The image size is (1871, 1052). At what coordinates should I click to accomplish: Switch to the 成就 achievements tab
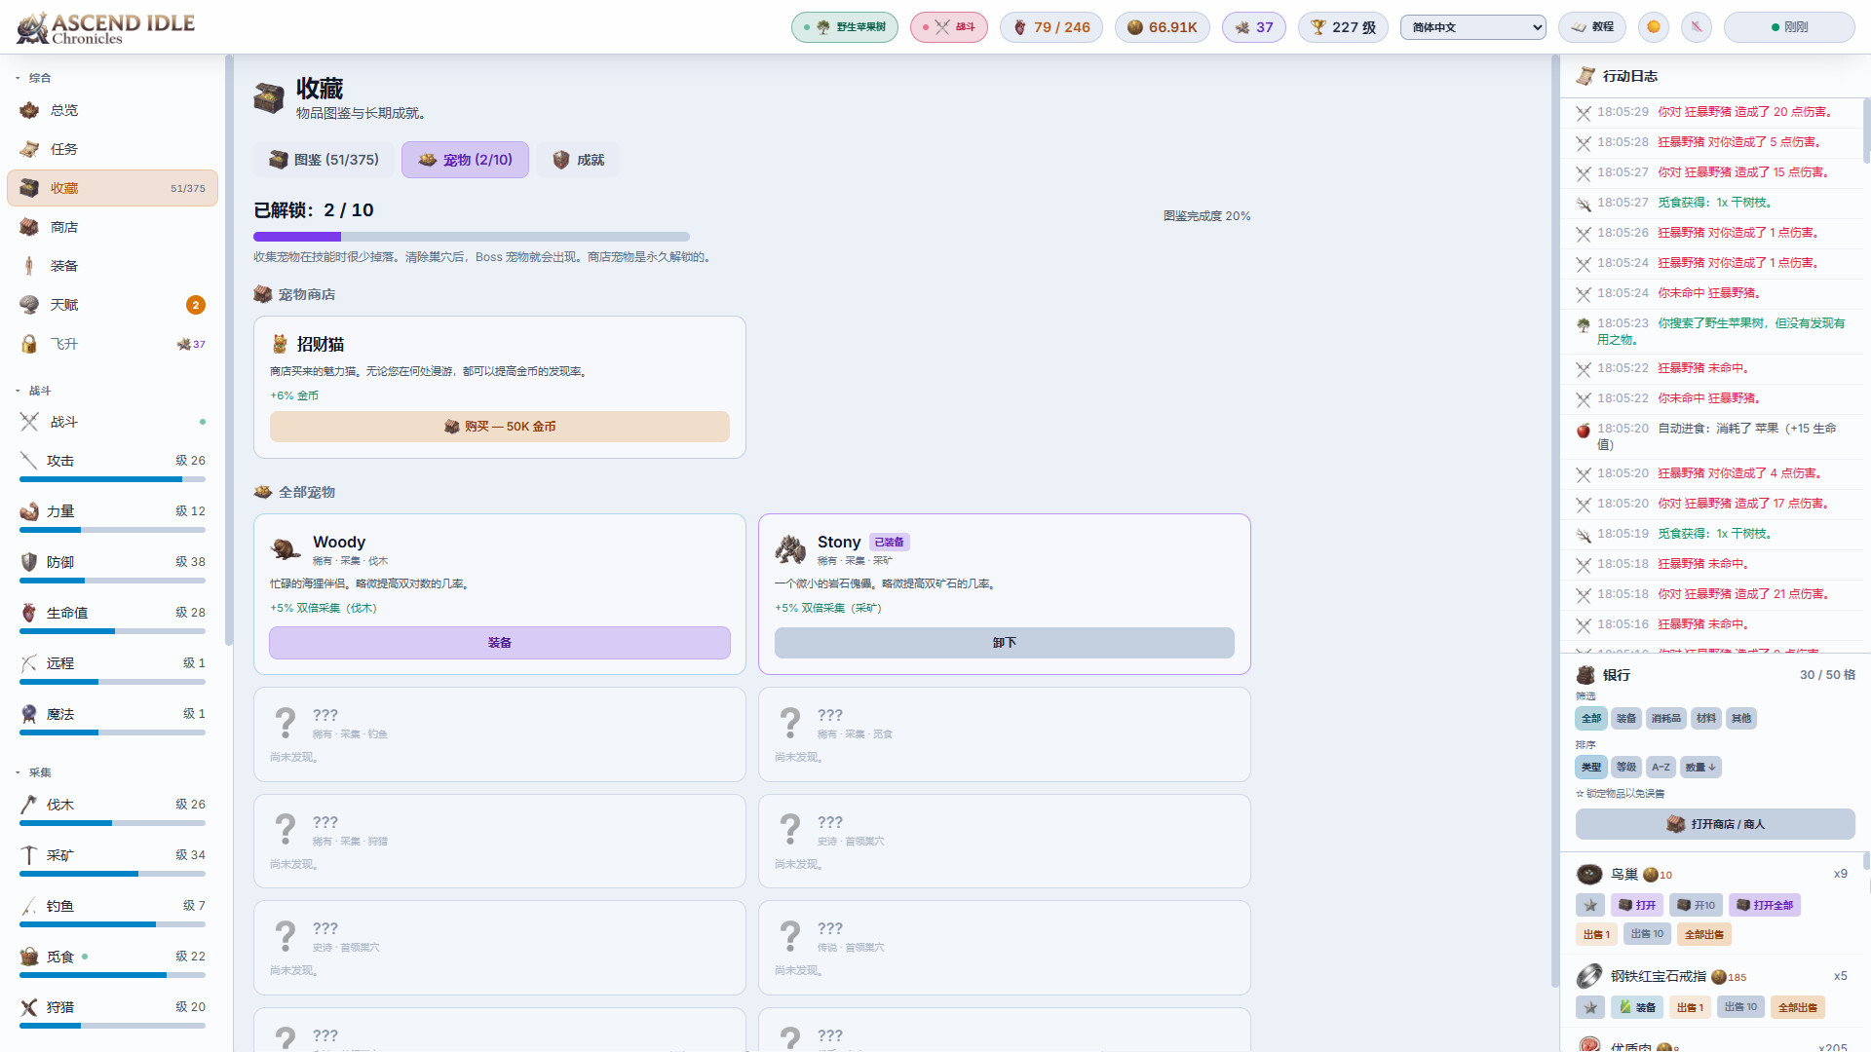click(578, 160)
